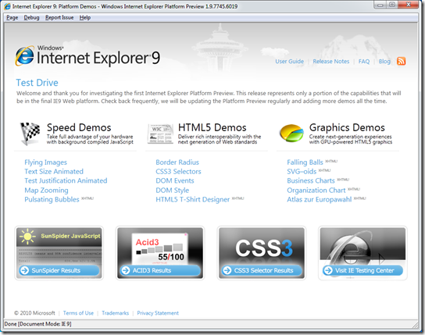Click the CSS3 Selector Results arrow icon
The image size is (425, 335).
[x=227, y=270]
